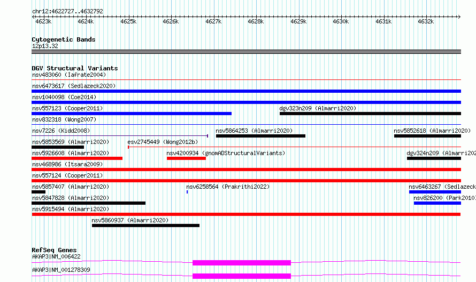The width and height of the screenshot is (476, 282).
Task: Click nsv5864253 (Almarri2020) black bar
Action: point(260,136)
